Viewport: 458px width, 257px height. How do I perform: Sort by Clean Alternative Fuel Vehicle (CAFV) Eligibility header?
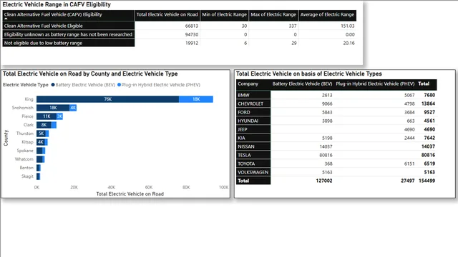pyautogui.click(x=69, y=15)
